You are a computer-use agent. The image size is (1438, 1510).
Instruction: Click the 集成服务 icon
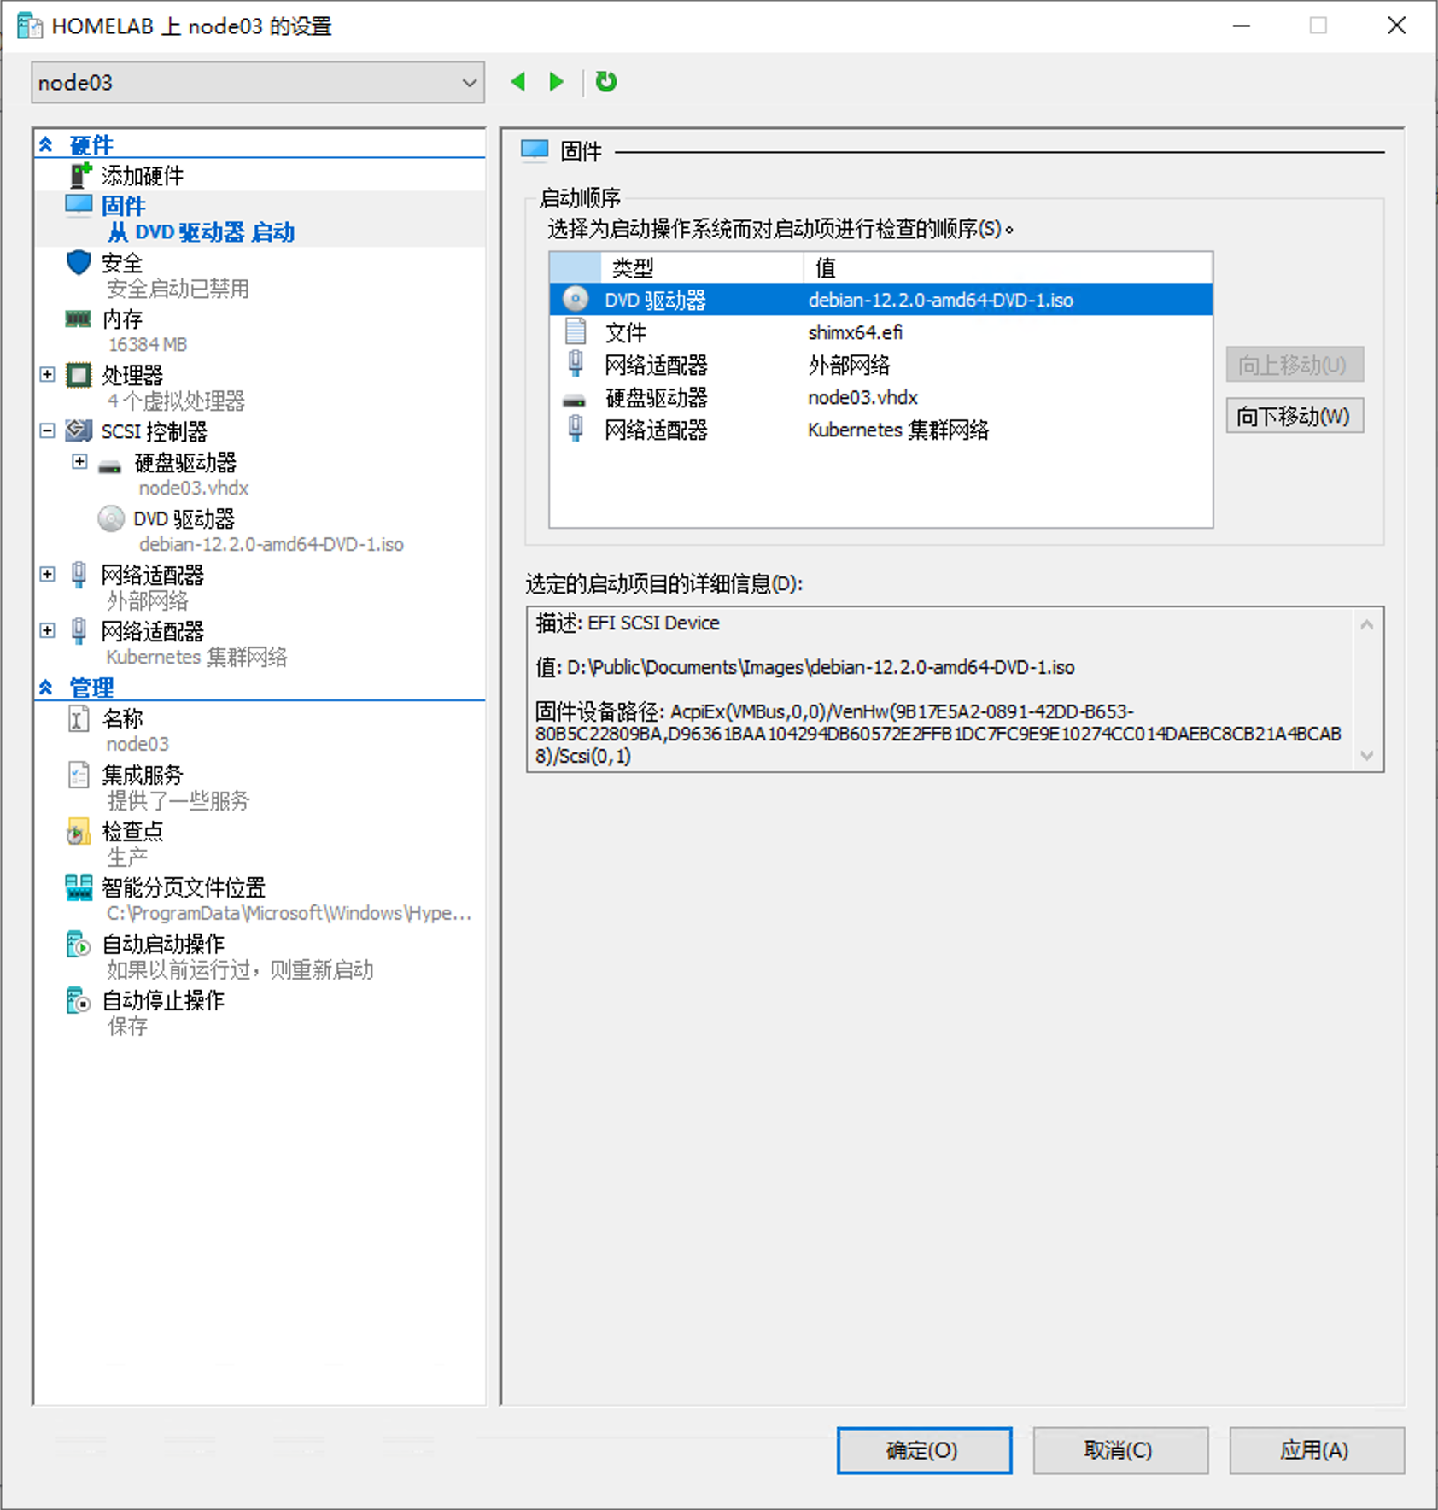click(x=79, y=775)
